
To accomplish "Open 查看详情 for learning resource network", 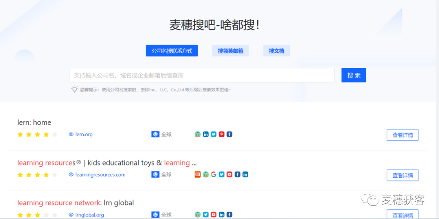I will click(402, 214).
